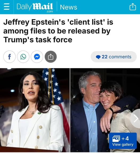
Task: Share article on Facebook
Action: pyautogui.click(x=9, y=57)
